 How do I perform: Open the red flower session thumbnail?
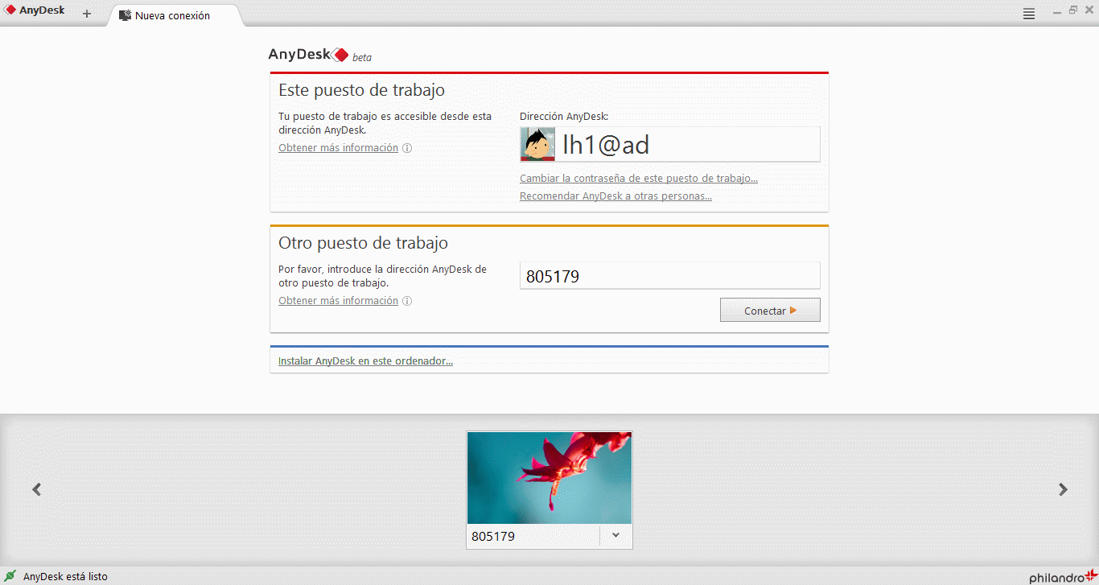click(549, 478)
